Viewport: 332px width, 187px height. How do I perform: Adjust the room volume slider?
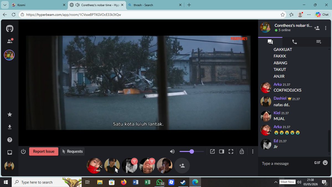pyautogui.click(x=192, y=152)
